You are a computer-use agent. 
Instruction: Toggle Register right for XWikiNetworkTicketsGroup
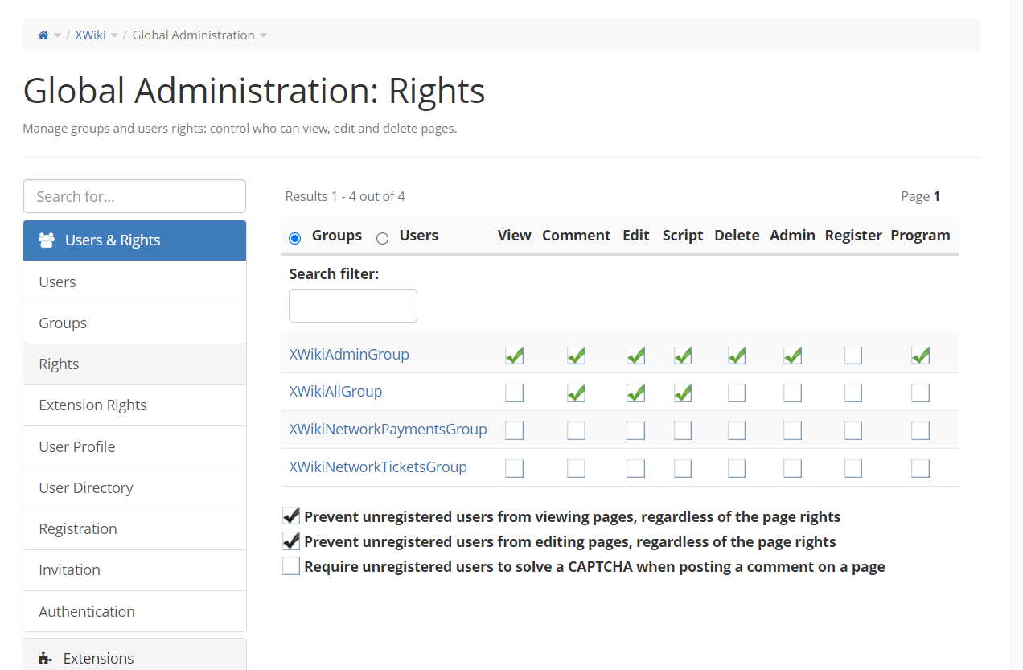pyautogui.click(x=853, y=468)
